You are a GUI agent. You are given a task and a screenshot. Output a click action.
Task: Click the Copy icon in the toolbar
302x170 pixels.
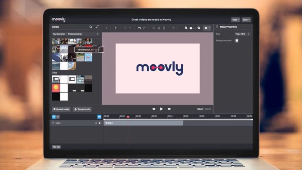[159, 28]
